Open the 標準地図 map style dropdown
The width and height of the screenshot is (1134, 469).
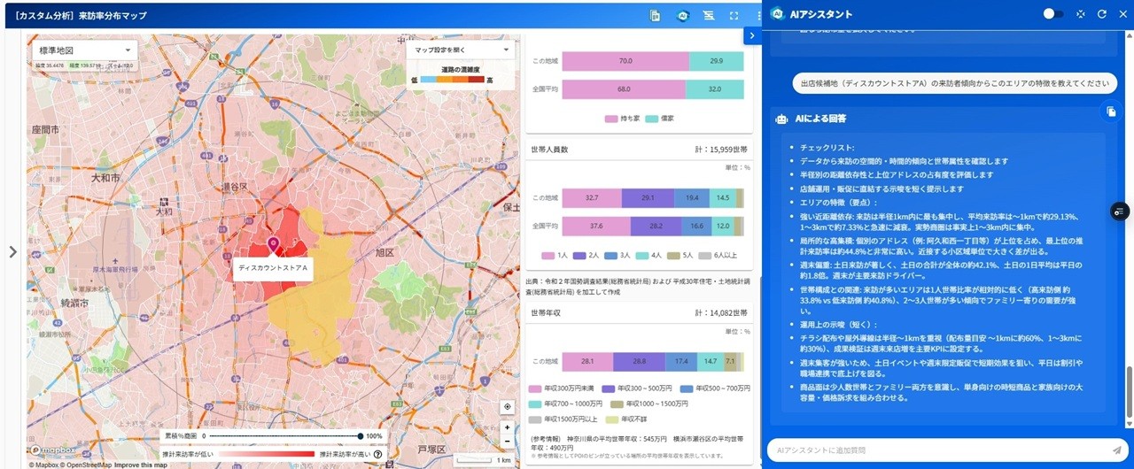point(83,51)
